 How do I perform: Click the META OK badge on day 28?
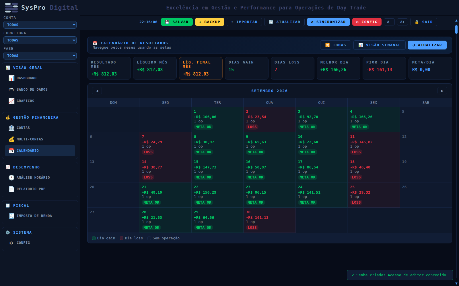click(151, 228)
